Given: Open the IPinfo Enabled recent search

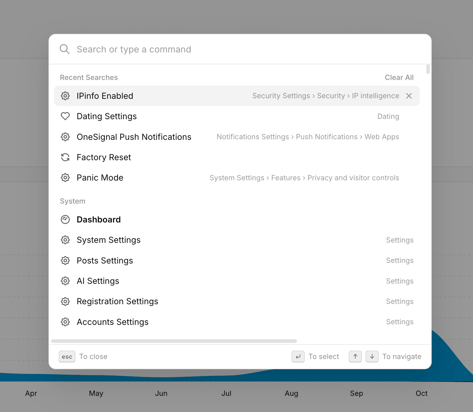Looking at the screenshot, I should pyautogui.click(x=237, y=96).
